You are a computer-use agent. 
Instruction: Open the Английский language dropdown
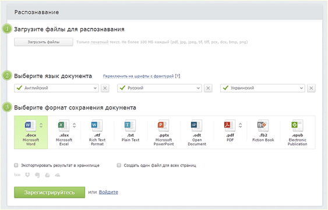(x=57, y=88)
